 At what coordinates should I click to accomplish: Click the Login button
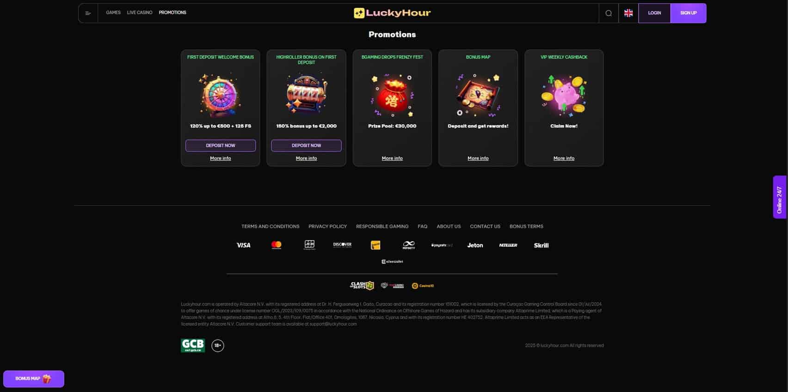point(654,13)
